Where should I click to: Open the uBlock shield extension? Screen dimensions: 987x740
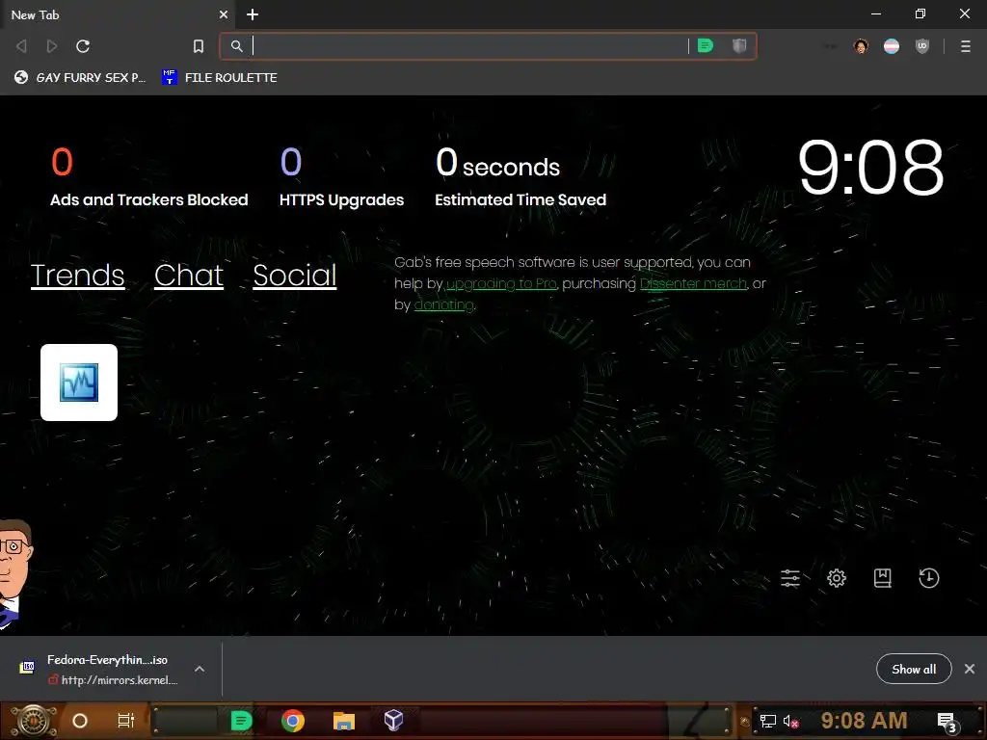[x=922, y=46]
